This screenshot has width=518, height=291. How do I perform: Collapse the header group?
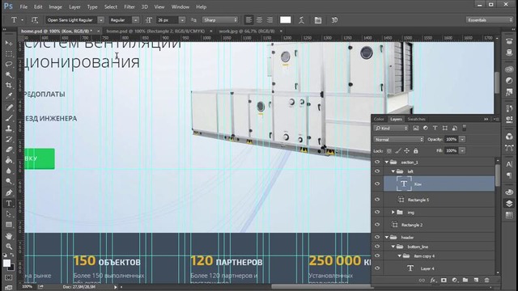[387, 237]
